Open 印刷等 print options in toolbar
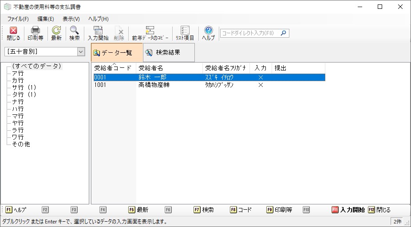Screen dimensions: 411x227 [x=36, y=33]
